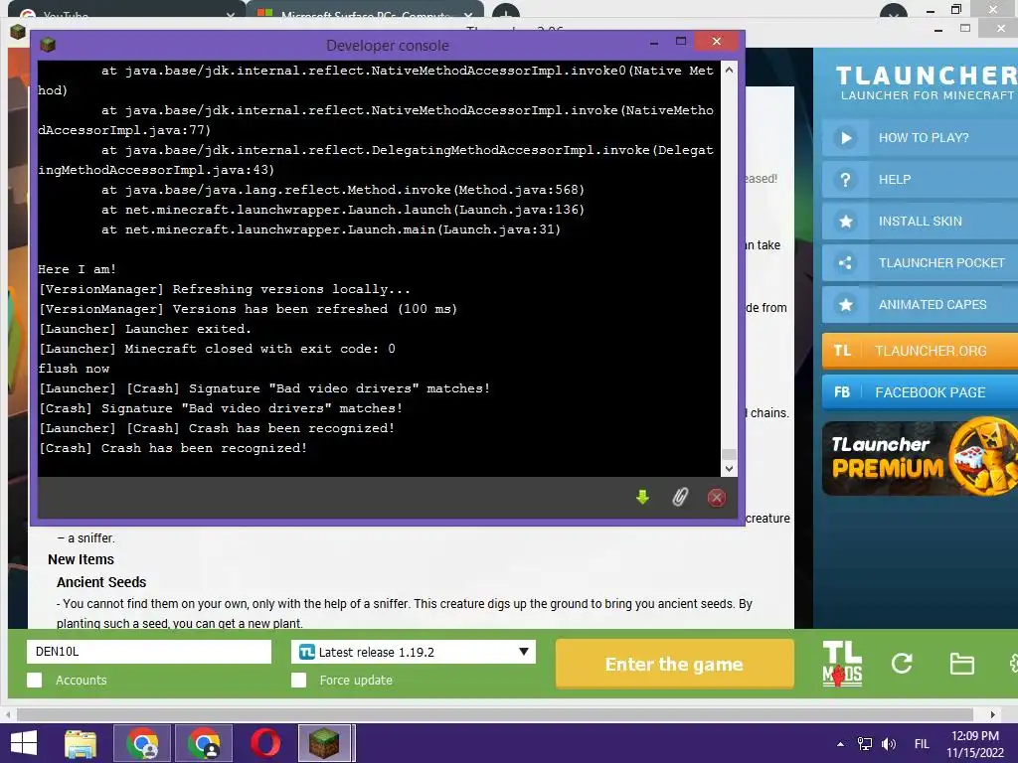Open TL Mods icon
The height and width of the screenshot is (763, 1018).
[x=842, y=664]
